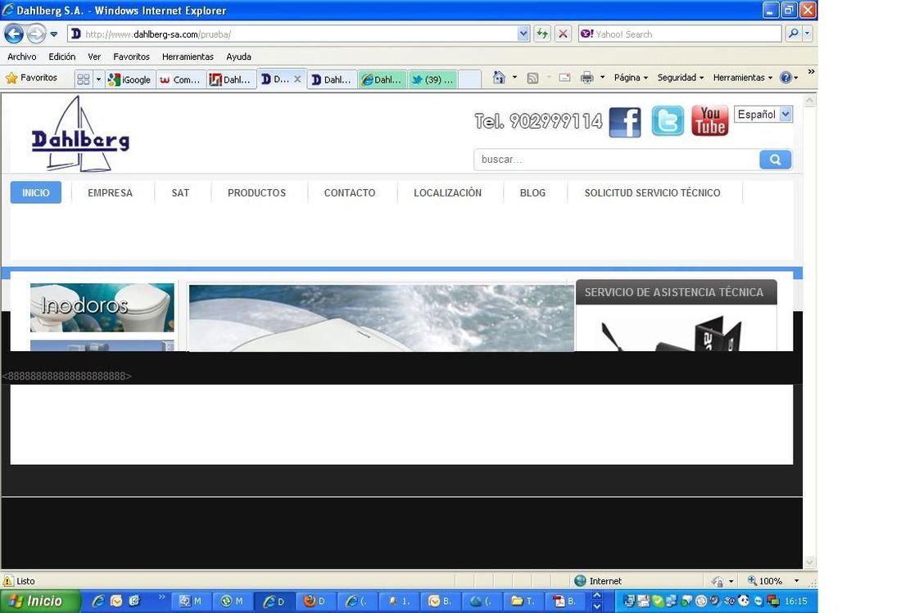Switch to the Firefox taskbar button
Image resolution: width=901 pixels, height=613 pixels.
coord(316,601)
